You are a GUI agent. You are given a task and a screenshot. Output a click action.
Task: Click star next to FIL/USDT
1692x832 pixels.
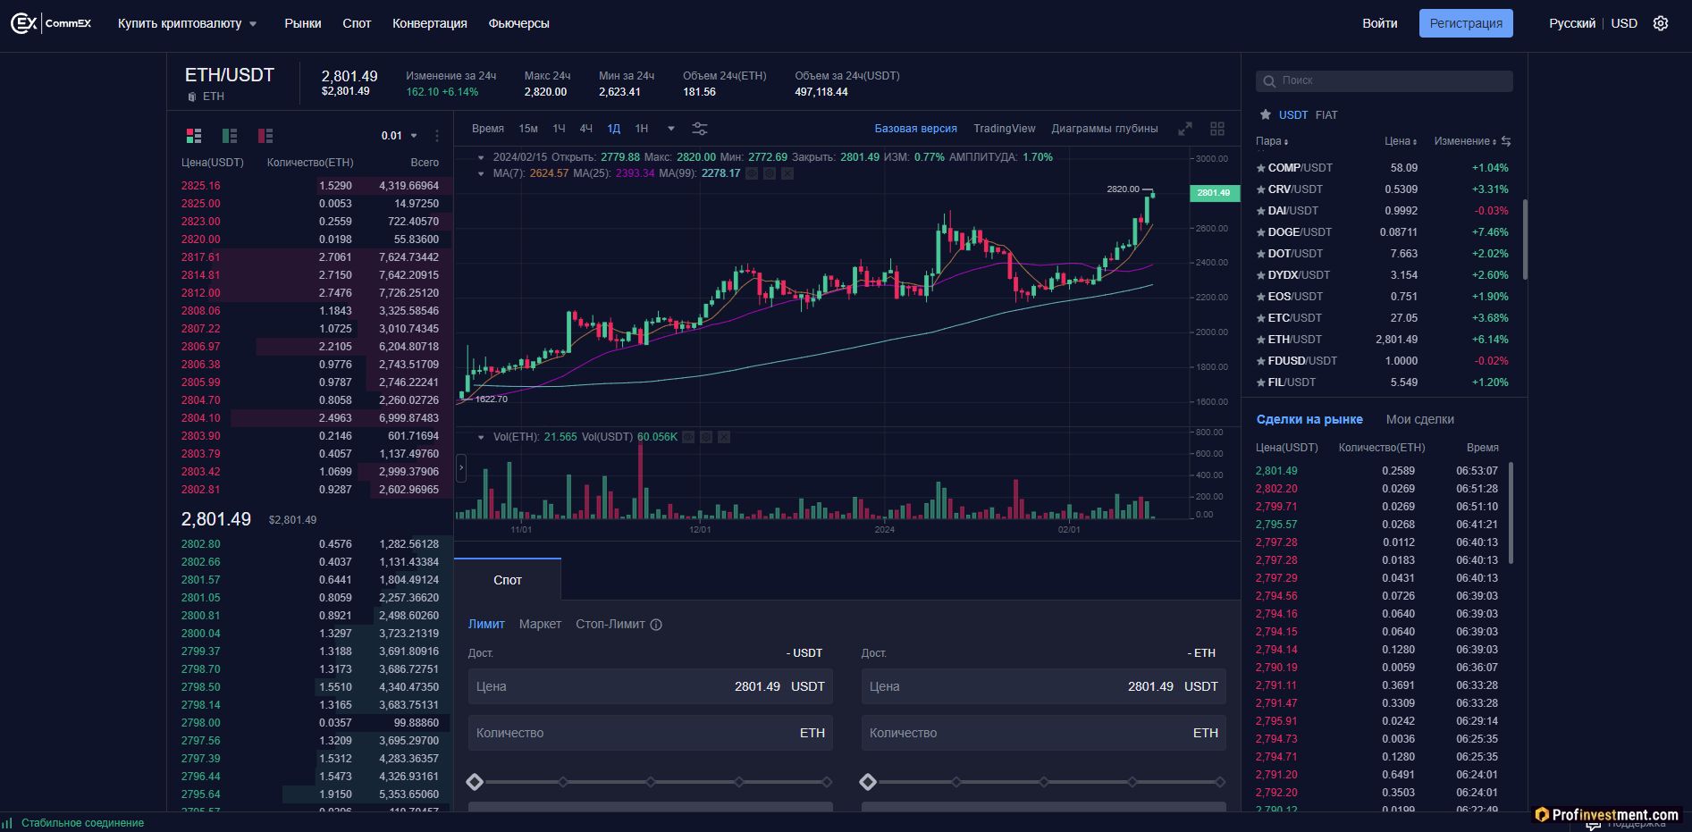coord(1261,382)
